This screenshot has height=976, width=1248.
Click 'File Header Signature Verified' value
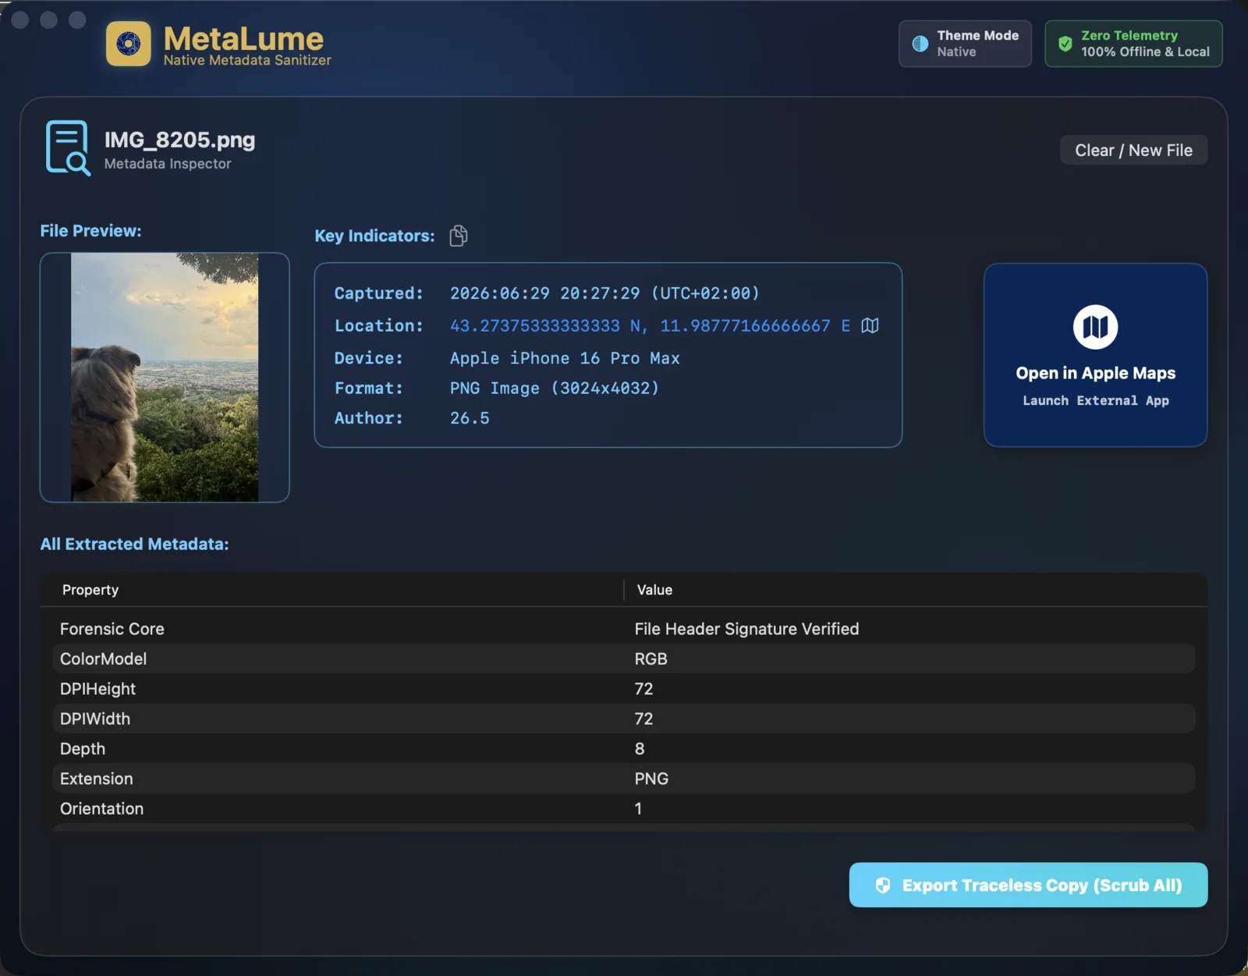(746, 629)
